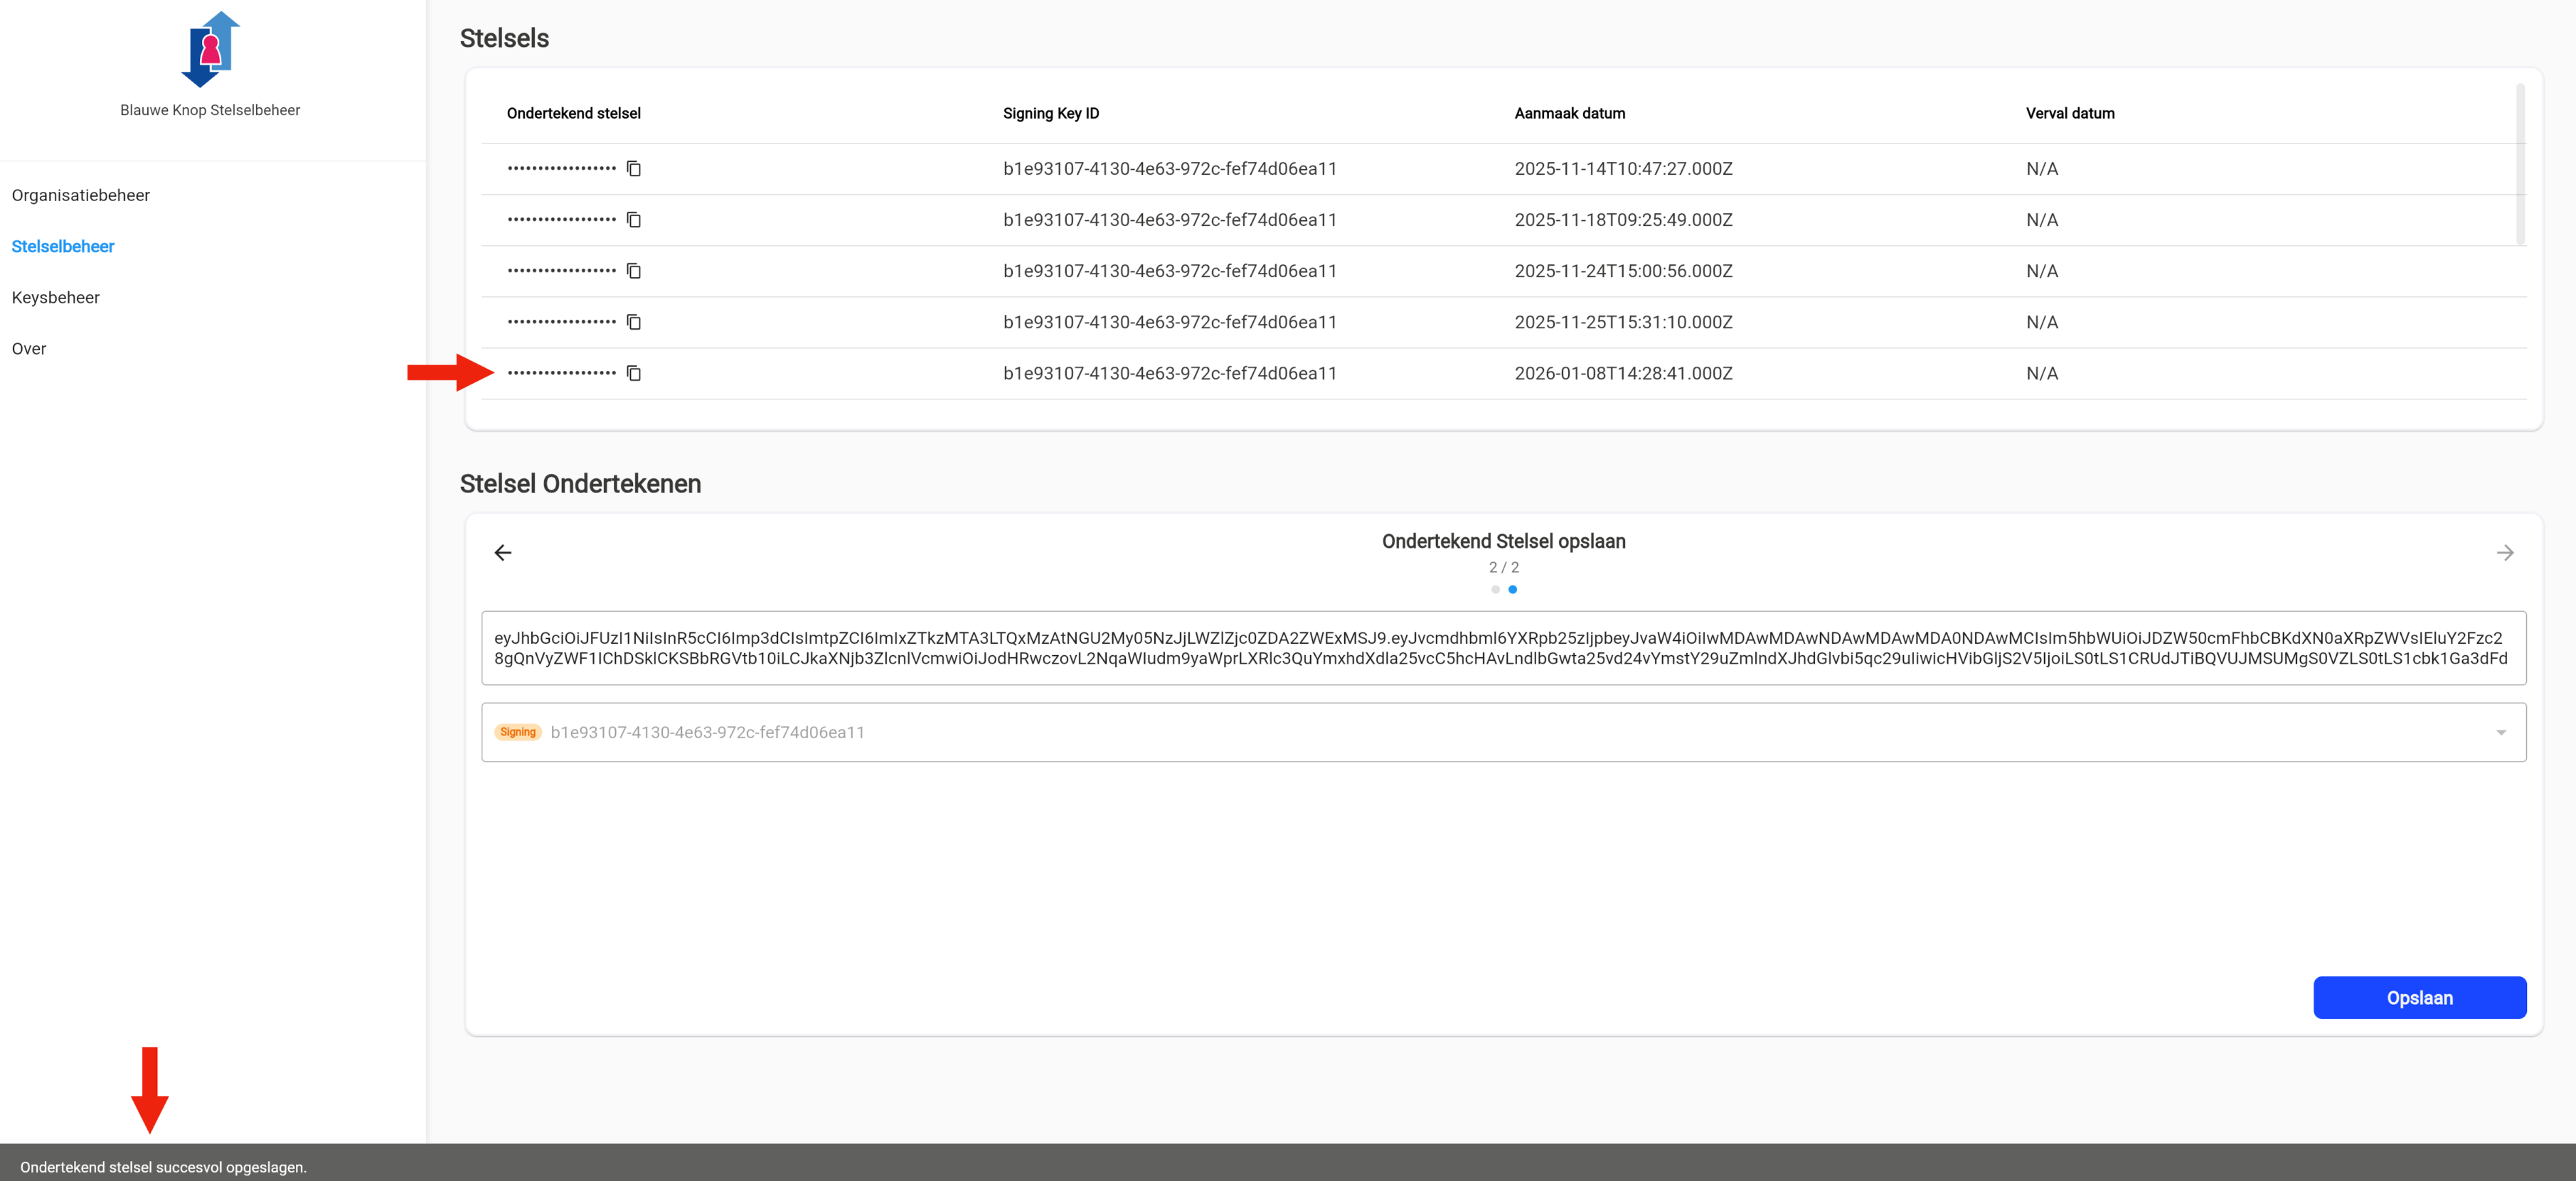2576x1181 pixels.
Task: Copy signed stelsel from 2025-11-18 row
Action: click(x=633, y=220)
